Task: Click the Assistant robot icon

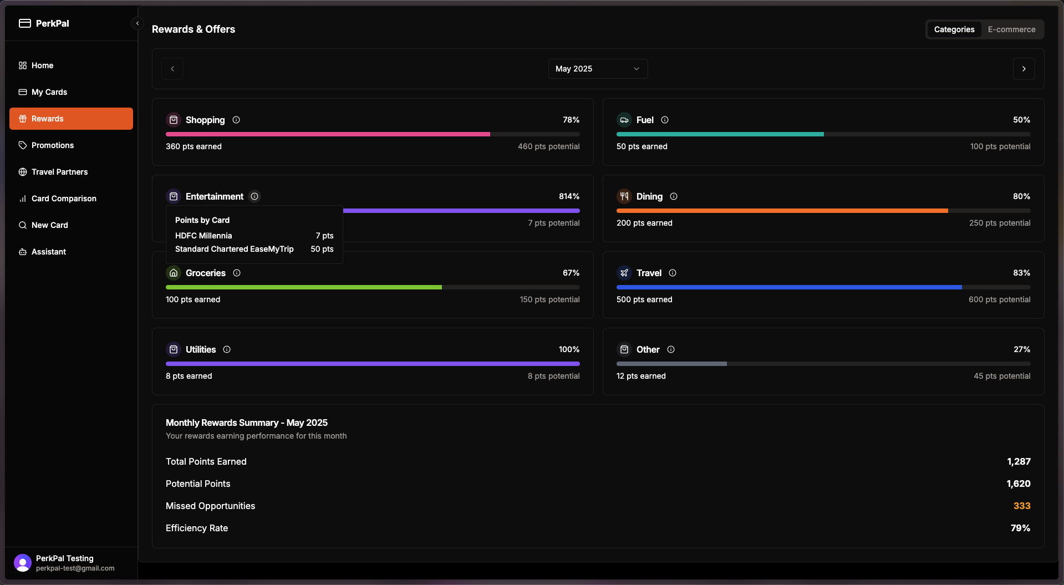Action: [23, 252]
